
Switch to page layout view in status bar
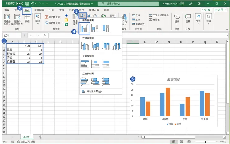(182, 142)
